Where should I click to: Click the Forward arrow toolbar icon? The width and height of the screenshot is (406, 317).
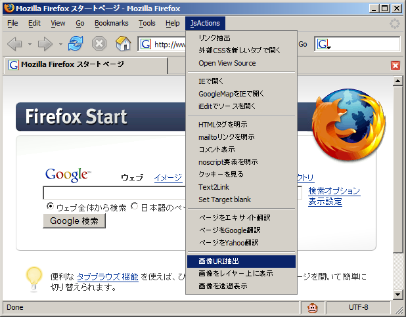click(45, 44)
